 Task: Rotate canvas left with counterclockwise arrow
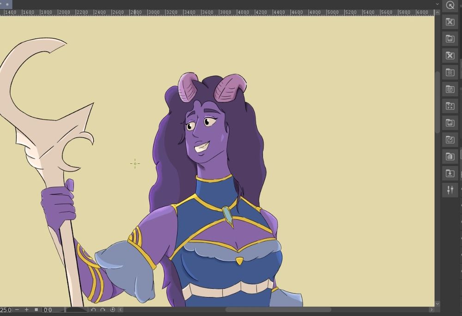93,310
